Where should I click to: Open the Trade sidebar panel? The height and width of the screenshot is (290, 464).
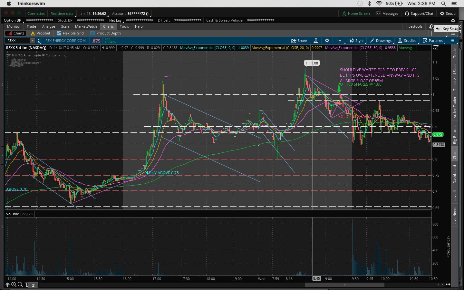(x=455, y=53)
